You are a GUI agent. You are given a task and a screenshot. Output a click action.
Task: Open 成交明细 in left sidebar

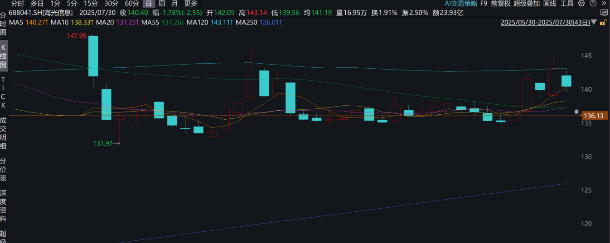click(4, 133)
